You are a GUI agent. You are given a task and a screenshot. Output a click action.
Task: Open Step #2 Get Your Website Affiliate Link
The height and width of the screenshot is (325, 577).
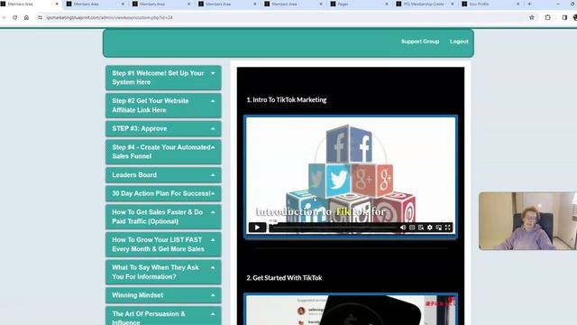(x=163, y=106)
